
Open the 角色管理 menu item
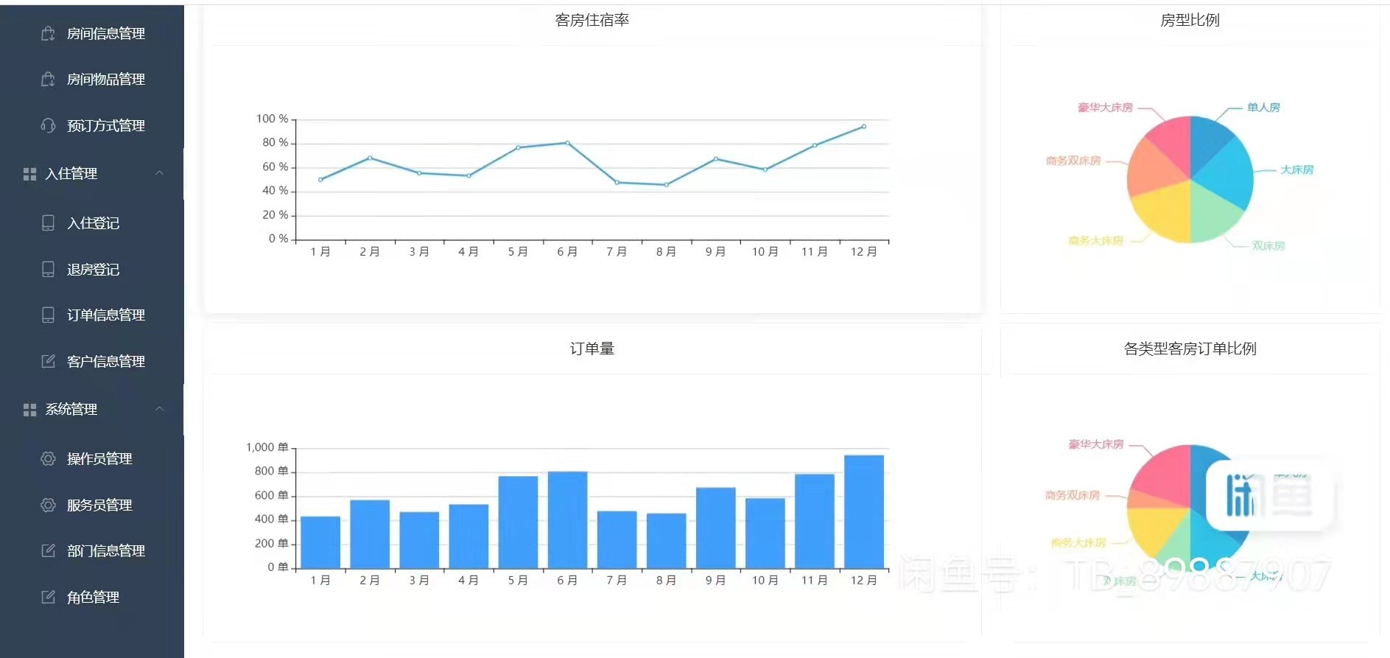coord(93,598)
